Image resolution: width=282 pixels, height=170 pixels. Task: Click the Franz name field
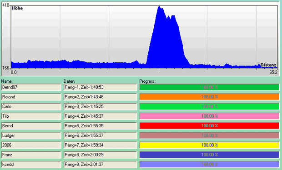click(x=31, y=155)
